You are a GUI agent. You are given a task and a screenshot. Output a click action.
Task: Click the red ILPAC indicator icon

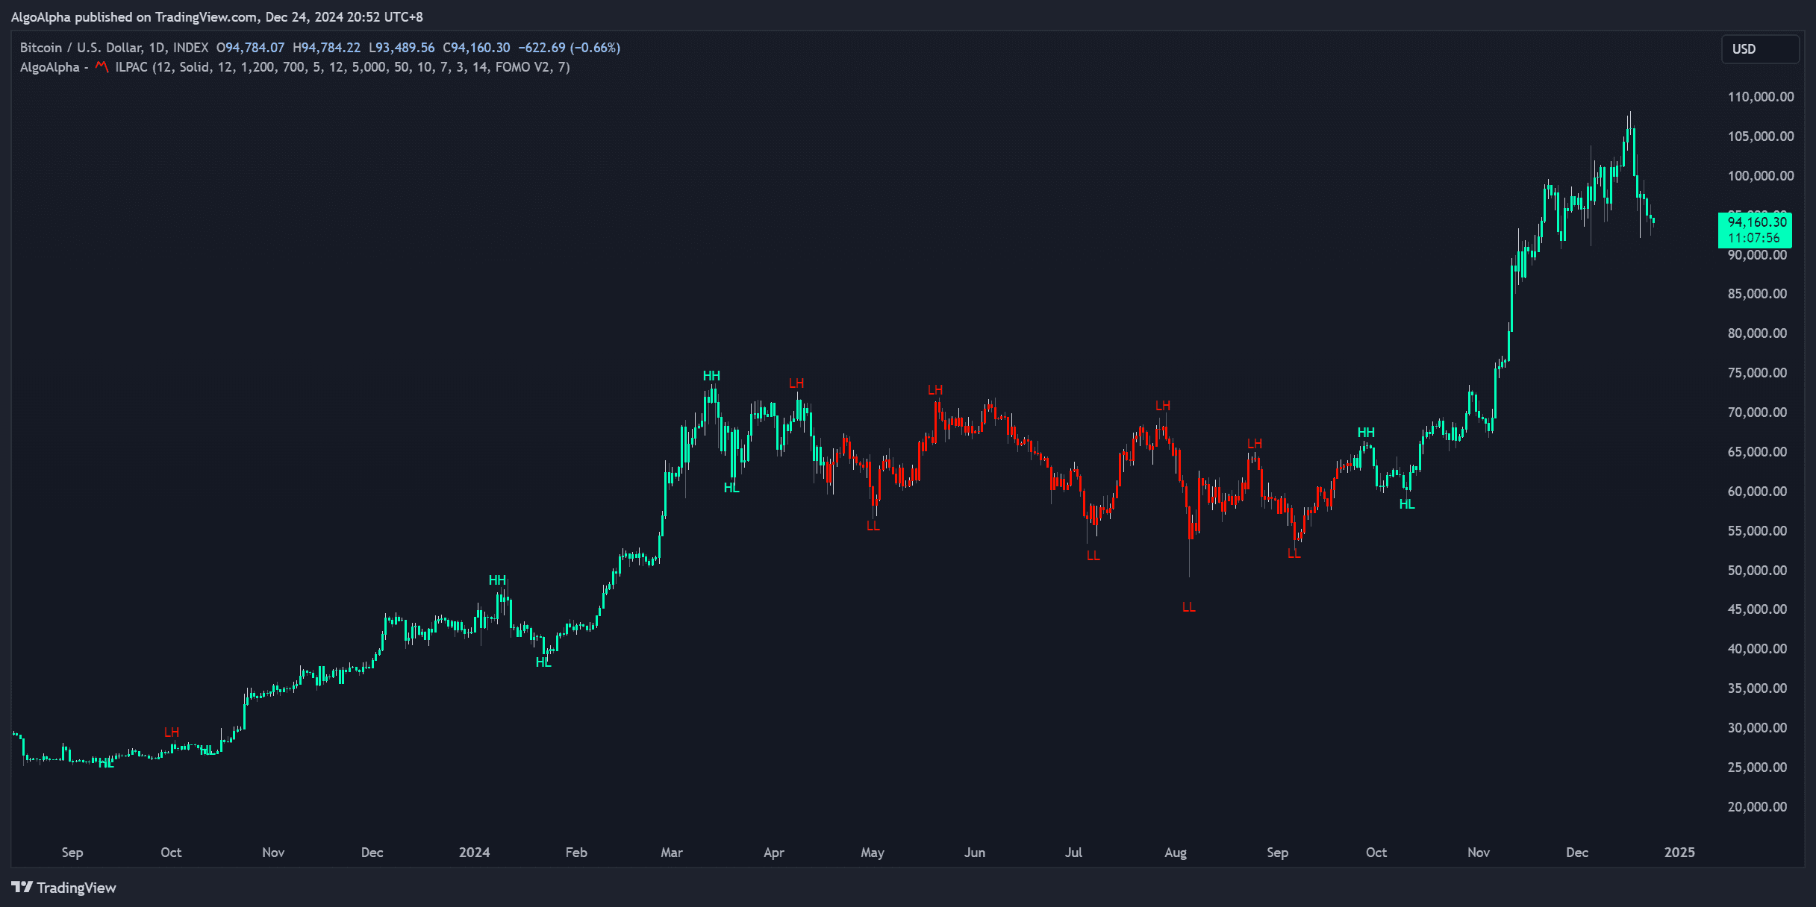pos(102,66)
